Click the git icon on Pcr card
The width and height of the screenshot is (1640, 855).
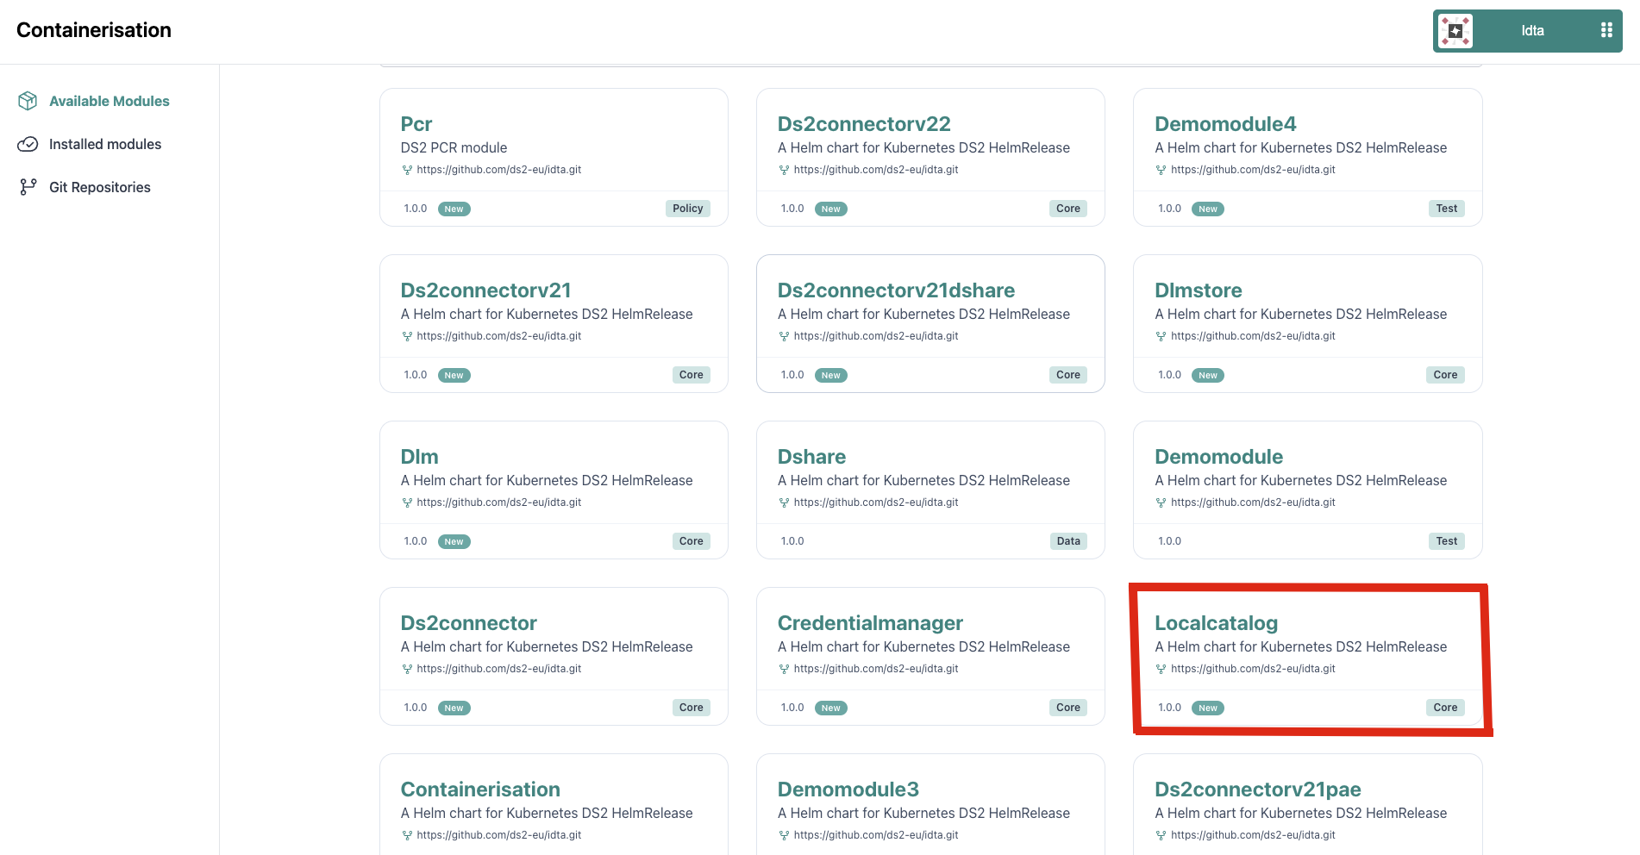[407, 170]
